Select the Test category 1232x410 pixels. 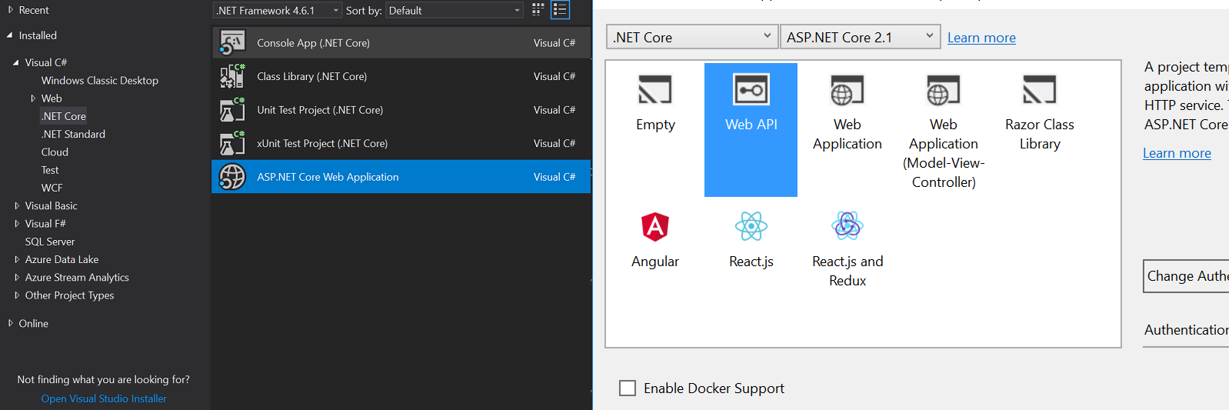50,170
